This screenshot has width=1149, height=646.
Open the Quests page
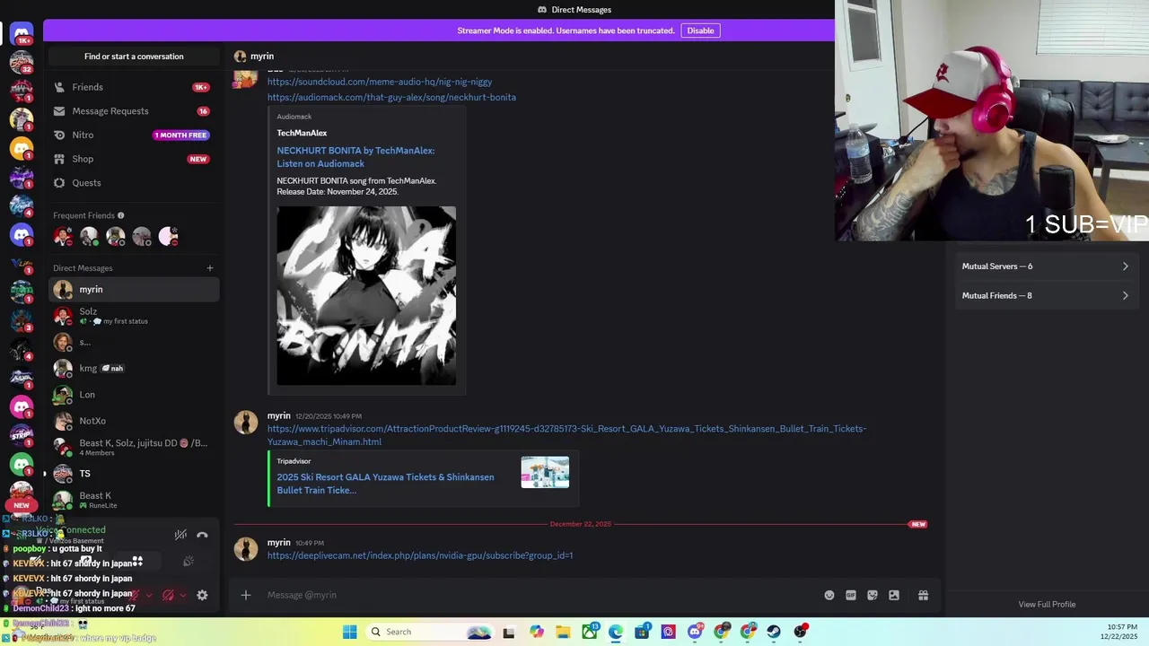click(x=134, y=183)
